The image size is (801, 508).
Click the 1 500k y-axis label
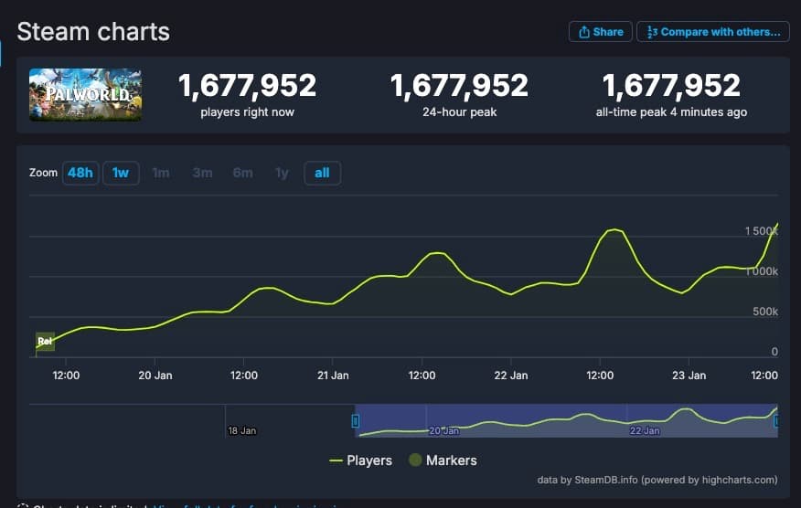(x=761, y=231)
